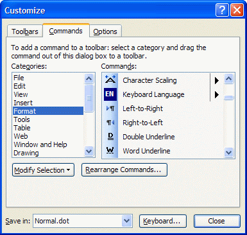Switch to the Toolbars tab
This screenshot has height=235, width=247.
click(25, 31)
